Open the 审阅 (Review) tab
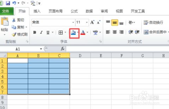Image resolution: width=169 pixels, height=109 pixels. click(104, 11)
